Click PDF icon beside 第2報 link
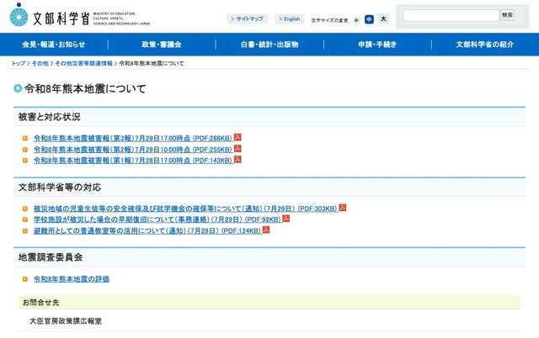The image size is (539, 338). pos(237,149)
